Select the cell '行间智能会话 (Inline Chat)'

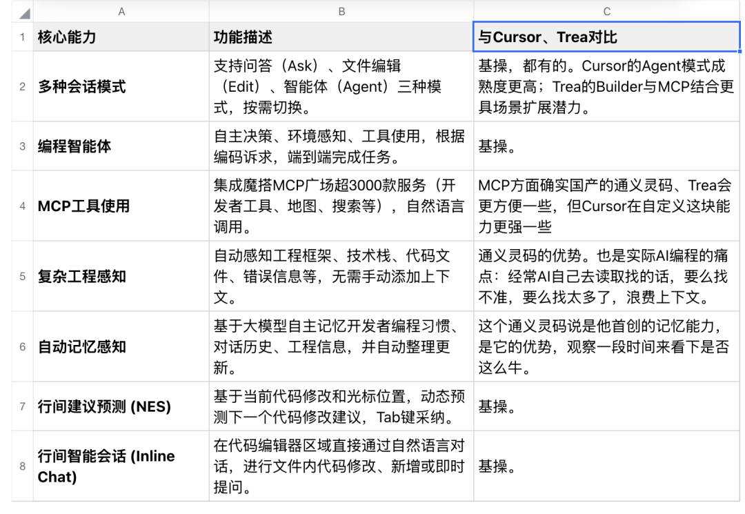pyautogui.click(x=121, y=466)
